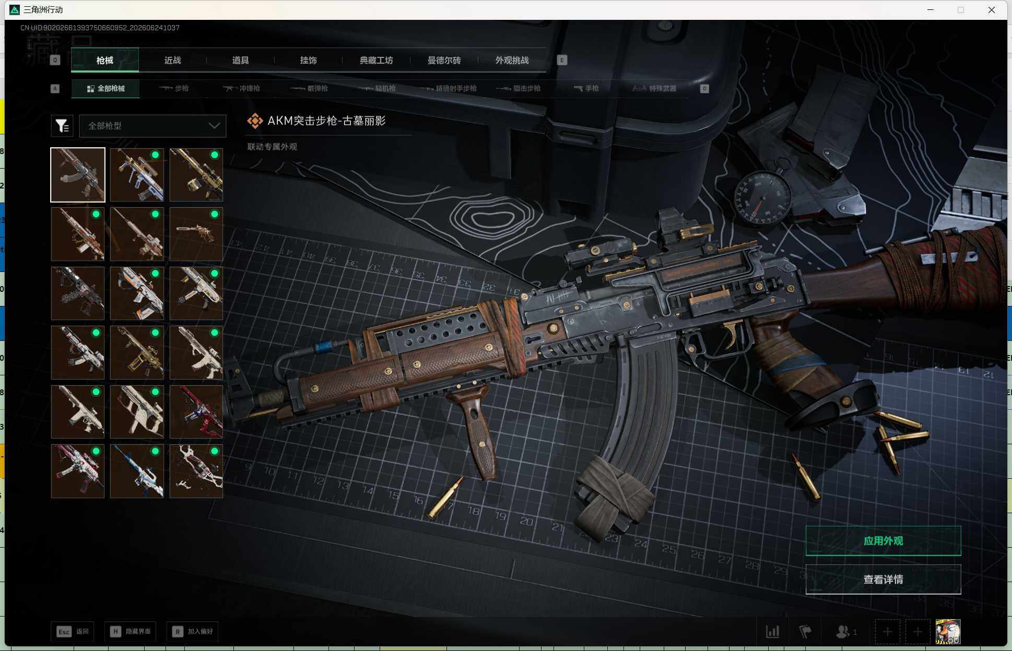Switch to the 外观挑战 tab

click(x=512, y=60)
